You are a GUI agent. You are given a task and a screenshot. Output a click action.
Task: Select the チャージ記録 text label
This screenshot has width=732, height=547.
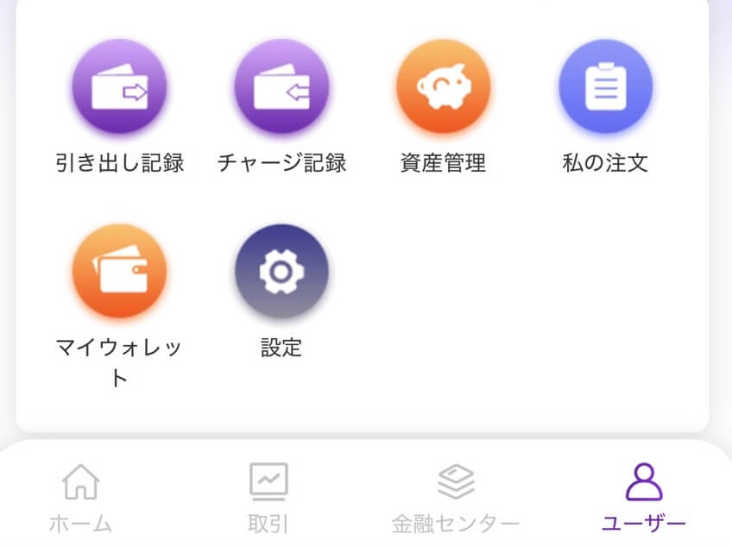click(281, 163)
